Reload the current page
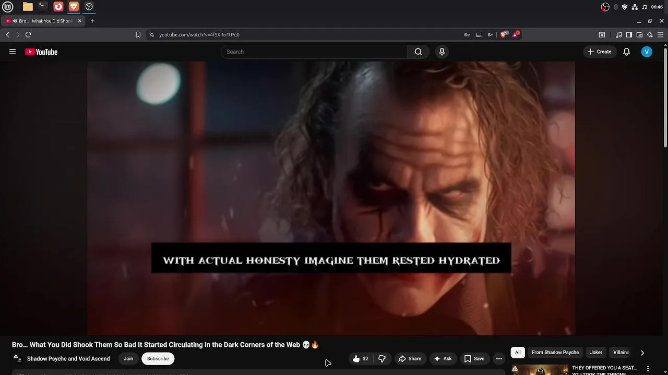Viewport: 668px width, 375px height. point(28,34)
